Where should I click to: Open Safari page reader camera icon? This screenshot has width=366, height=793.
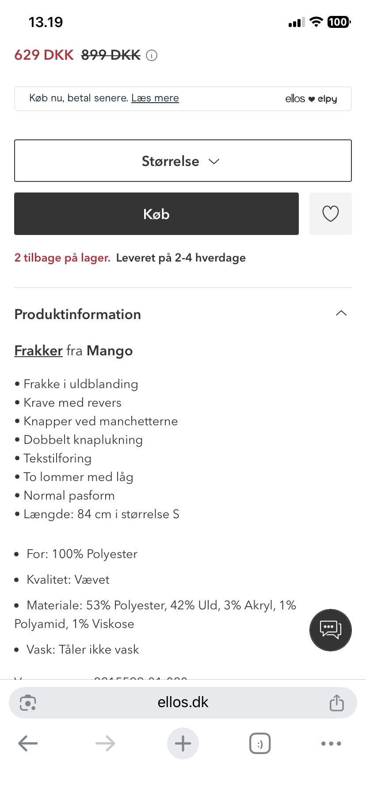(x=28, y=702)
